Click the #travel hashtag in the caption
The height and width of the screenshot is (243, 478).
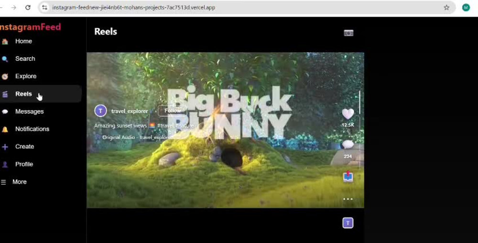165,126
